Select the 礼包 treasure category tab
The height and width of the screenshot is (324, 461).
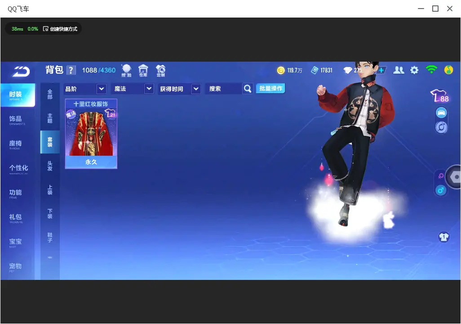[x=18, y=218]
